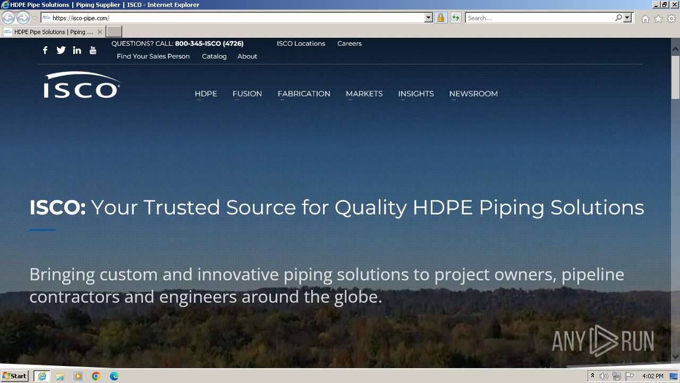Open the Windows Start menu
Screen dimensions: 680x383
tap(14, 376)
